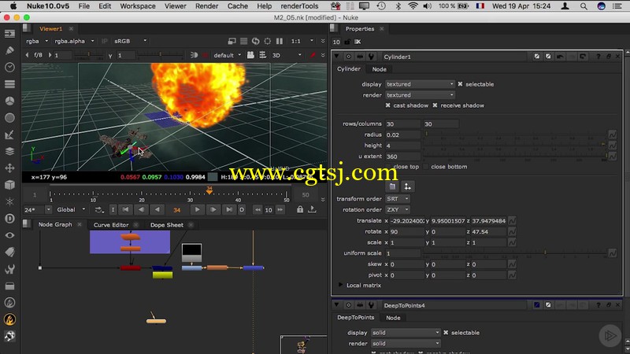Viewport: 630px width, 354px height.
Task: Toggle DeepToPoints4 selectable checkbox
Action: [446, 332]
